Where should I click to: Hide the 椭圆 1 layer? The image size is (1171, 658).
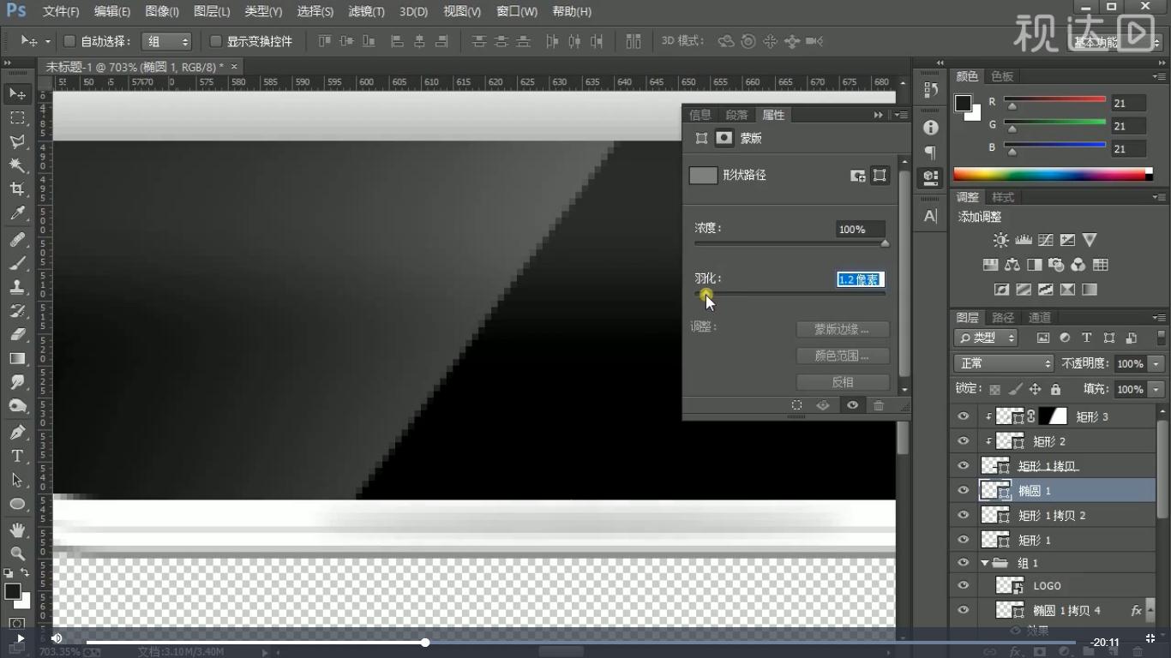964,490
